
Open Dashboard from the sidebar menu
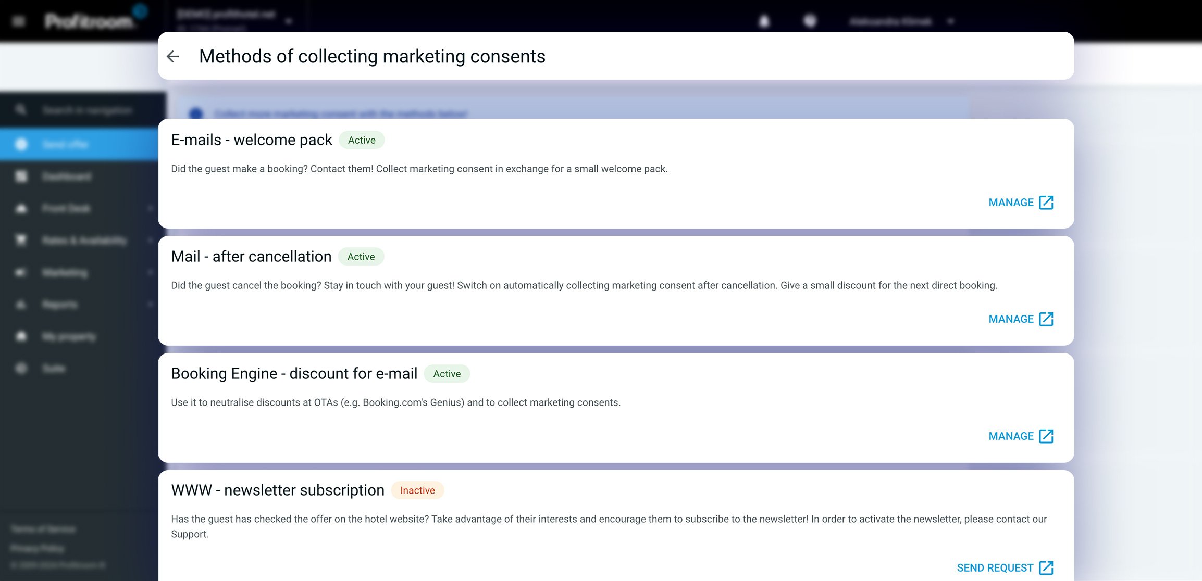67,176
